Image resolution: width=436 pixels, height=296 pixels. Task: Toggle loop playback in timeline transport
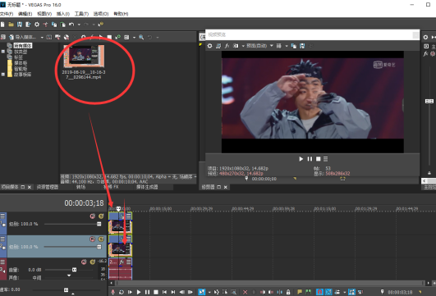(x=122, y=292)
